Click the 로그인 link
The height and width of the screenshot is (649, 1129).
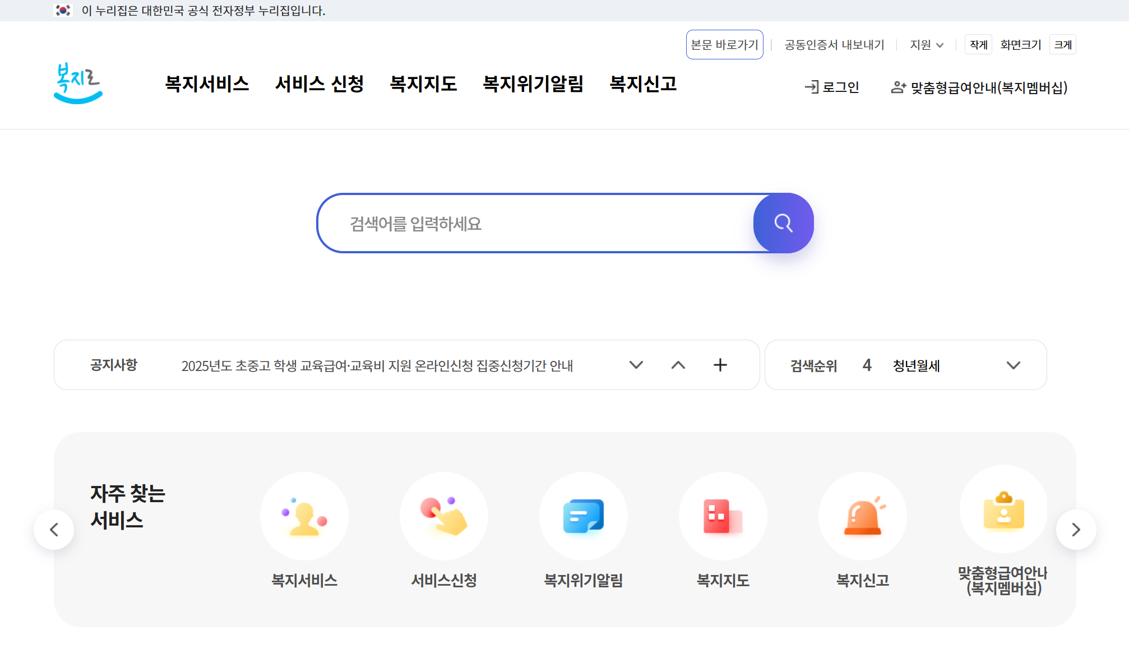(x=832, y=87)
